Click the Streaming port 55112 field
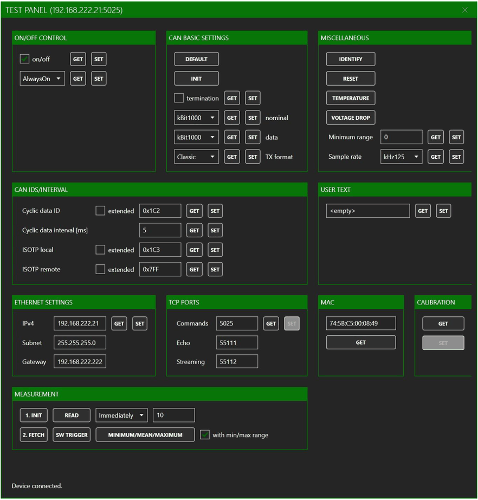Viewport: 478px width, 500px height. [237, 361]
